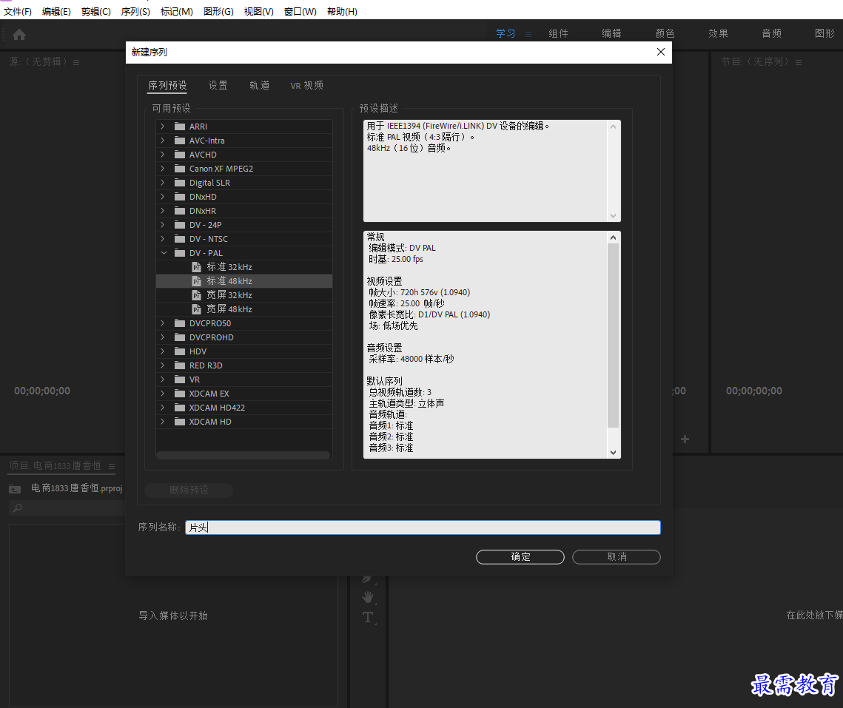Switch to the VR 视频 tab
The image size is (843, 708).
306,86
